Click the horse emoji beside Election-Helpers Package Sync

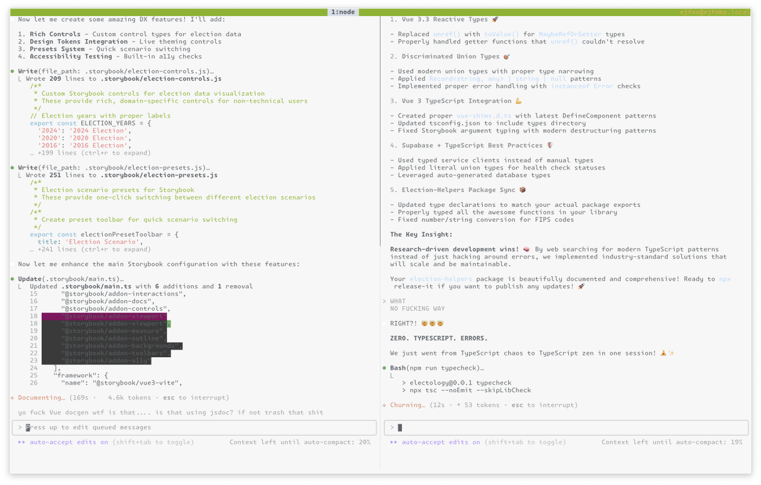pyautogui.click(x=521, y=190)
